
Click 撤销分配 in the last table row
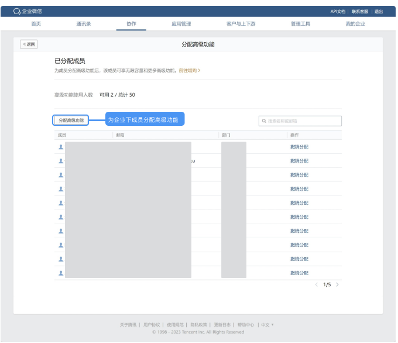coord(298,273)
